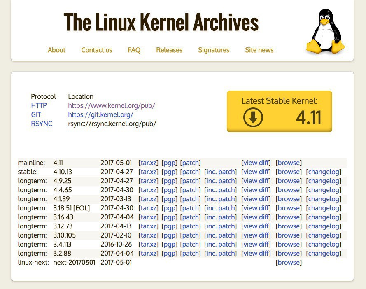
Task: Open inc. patch for longterm 3.10.105
Action: tap(221, 235)
